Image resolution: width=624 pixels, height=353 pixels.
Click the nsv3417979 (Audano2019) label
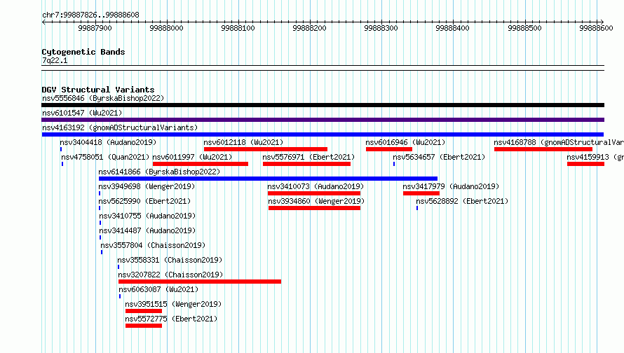coord(451,186)
